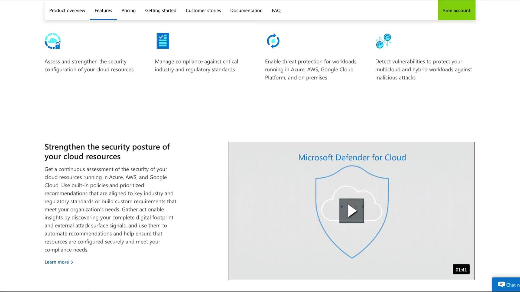Click the Microsoft Defender for Cloud video title
The width and height of the screenshot is (520, 292).
(x=352, y=157)
